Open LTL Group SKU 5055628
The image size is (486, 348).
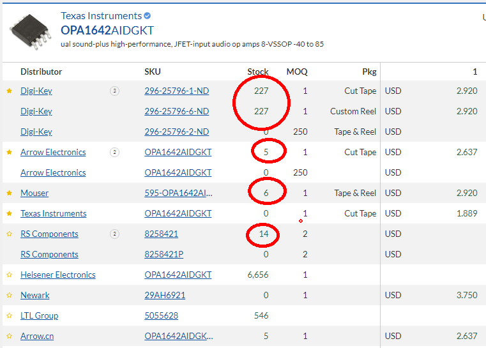(161, 316)
